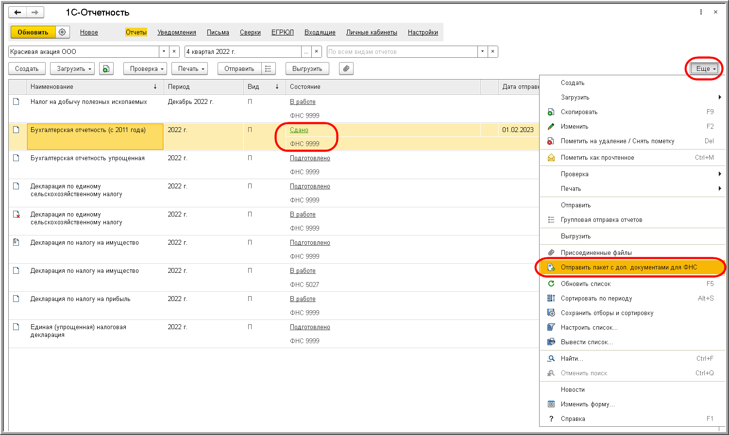Click question mark icon for Справка
The height and width of the screenshot is (435, 729).
(551, 419)
